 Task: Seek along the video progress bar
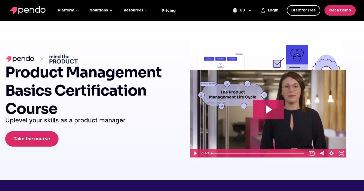[x=258, y=153]
